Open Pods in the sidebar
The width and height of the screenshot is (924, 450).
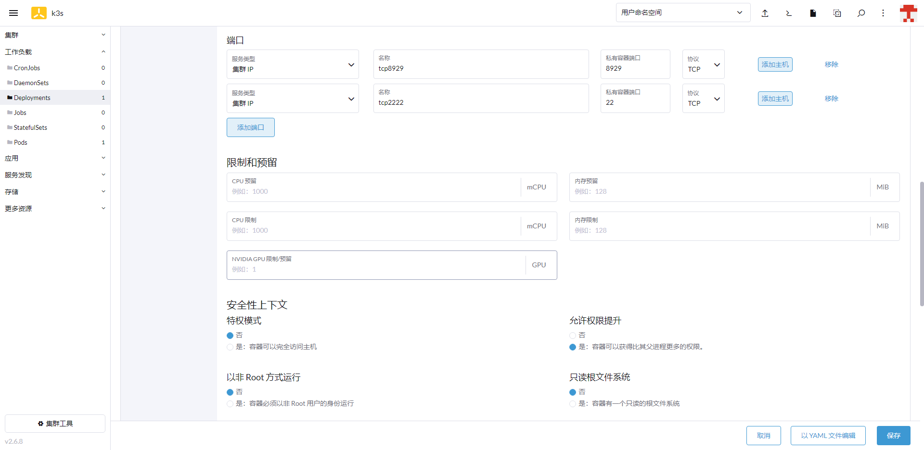(21, 142)
